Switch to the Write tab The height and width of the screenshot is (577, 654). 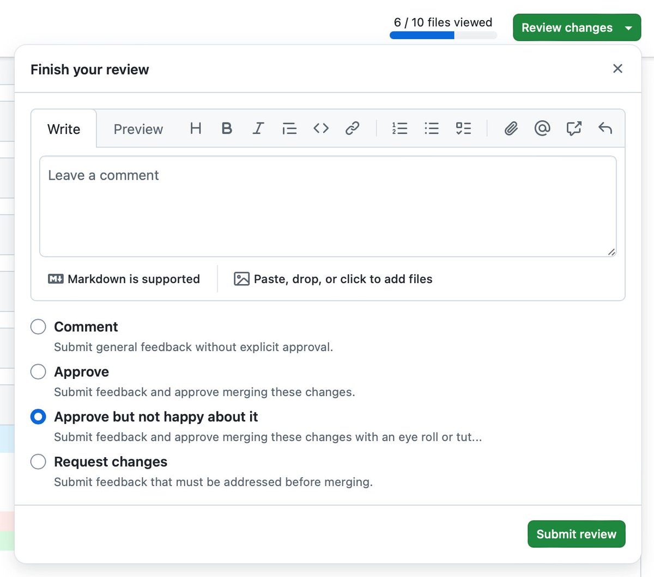pos(64,129)
